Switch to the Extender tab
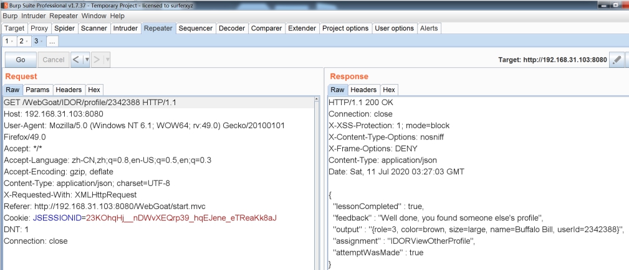 pos(302,28)
